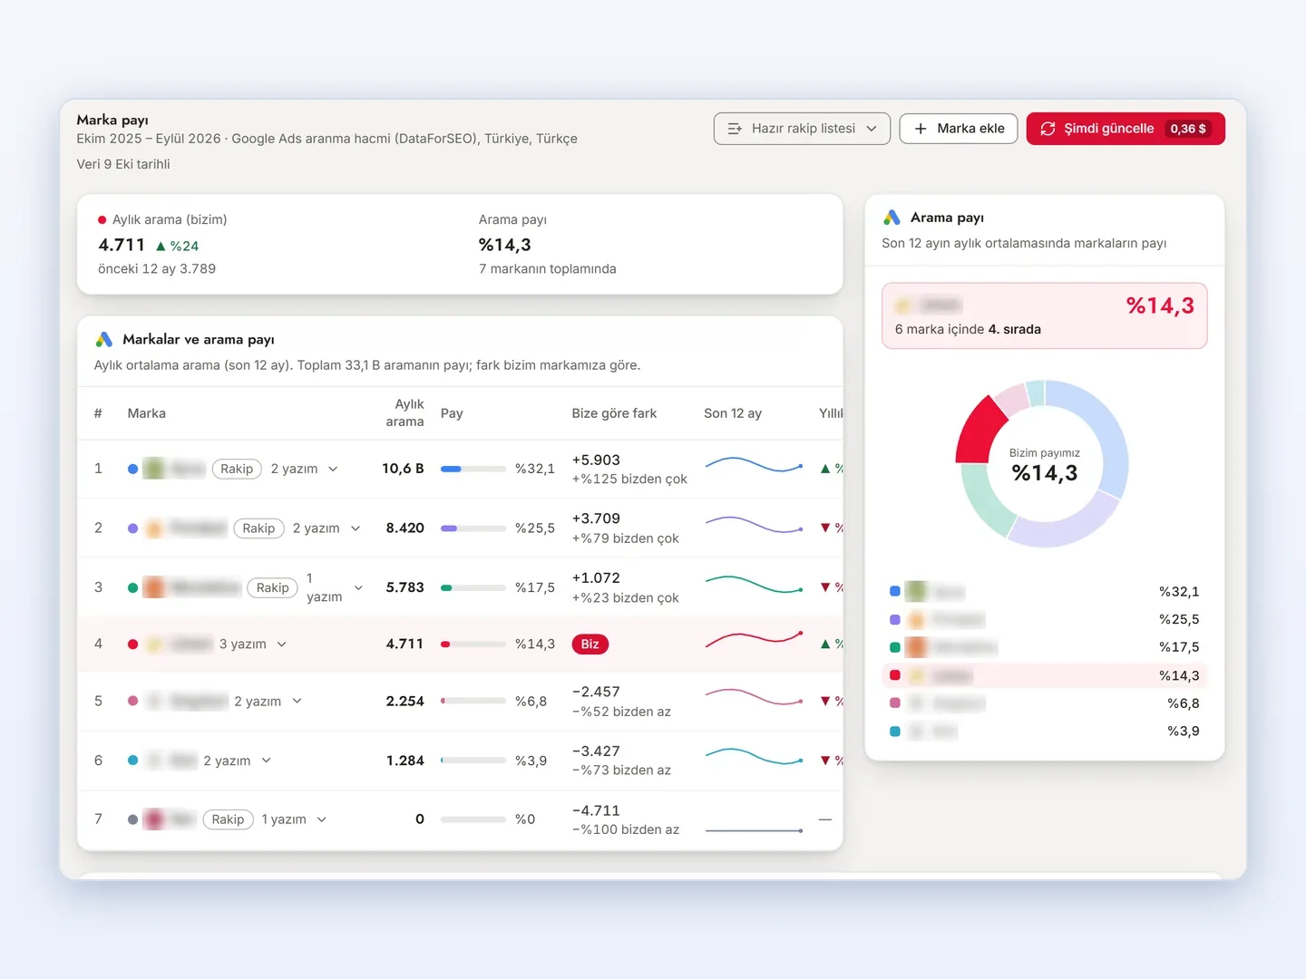This screenshot has width=1306, height=979.
Task: Click the sparkline chart in row 3
Action: pos(754,585)
